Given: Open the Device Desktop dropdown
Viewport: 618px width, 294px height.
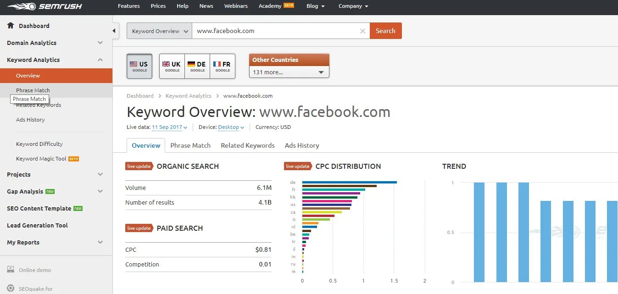Looking at the screenshot, I should click(231, 127).
